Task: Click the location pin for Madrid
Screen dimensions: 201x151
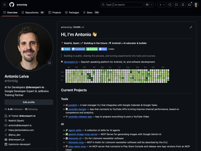Action: pos(6,121)
